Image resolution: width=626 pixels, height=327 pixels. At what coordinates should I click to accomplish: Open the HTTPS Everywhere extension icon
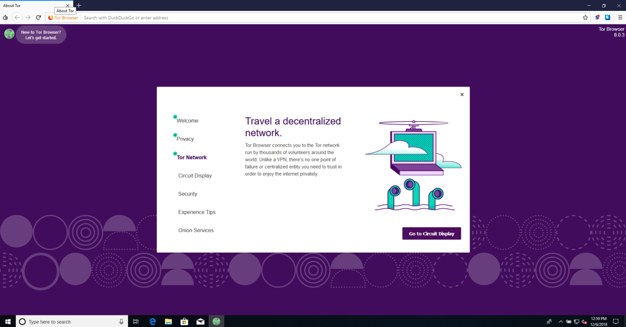coord(607,17)
